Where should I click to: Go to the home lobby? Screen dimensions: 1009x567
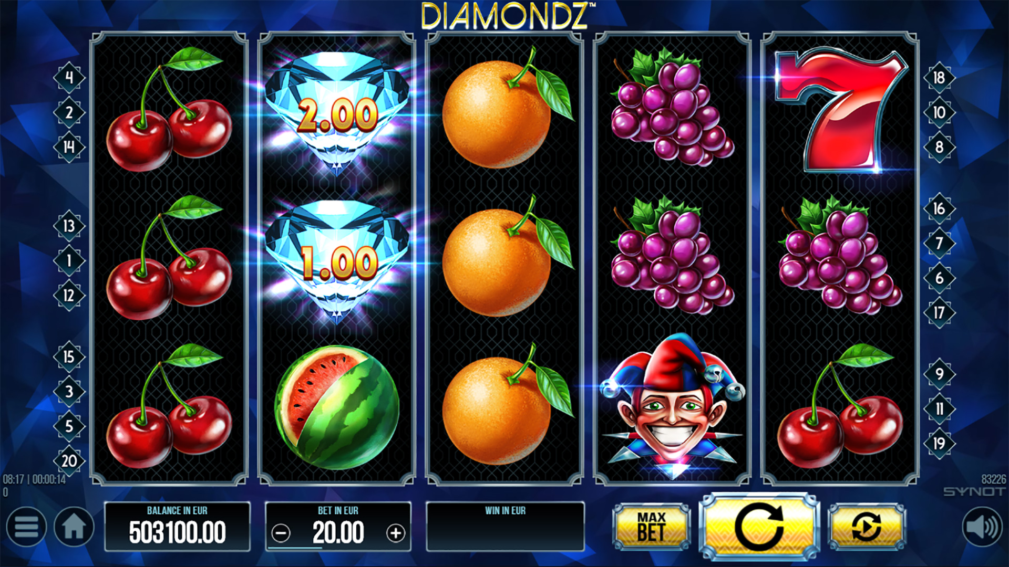coord(74,527)
